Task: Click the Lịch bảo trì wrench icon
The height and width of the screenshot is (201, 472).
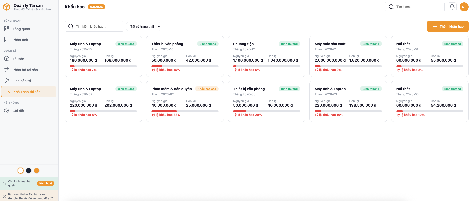Action: [x=7, y=81]
